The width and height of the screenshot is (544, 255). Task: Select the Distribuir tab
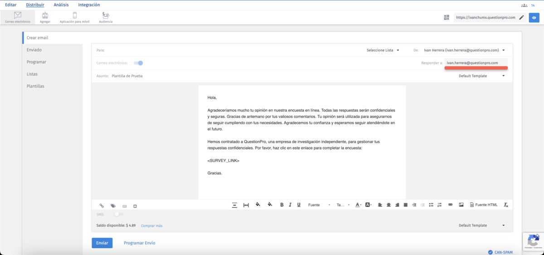(35, 5)
